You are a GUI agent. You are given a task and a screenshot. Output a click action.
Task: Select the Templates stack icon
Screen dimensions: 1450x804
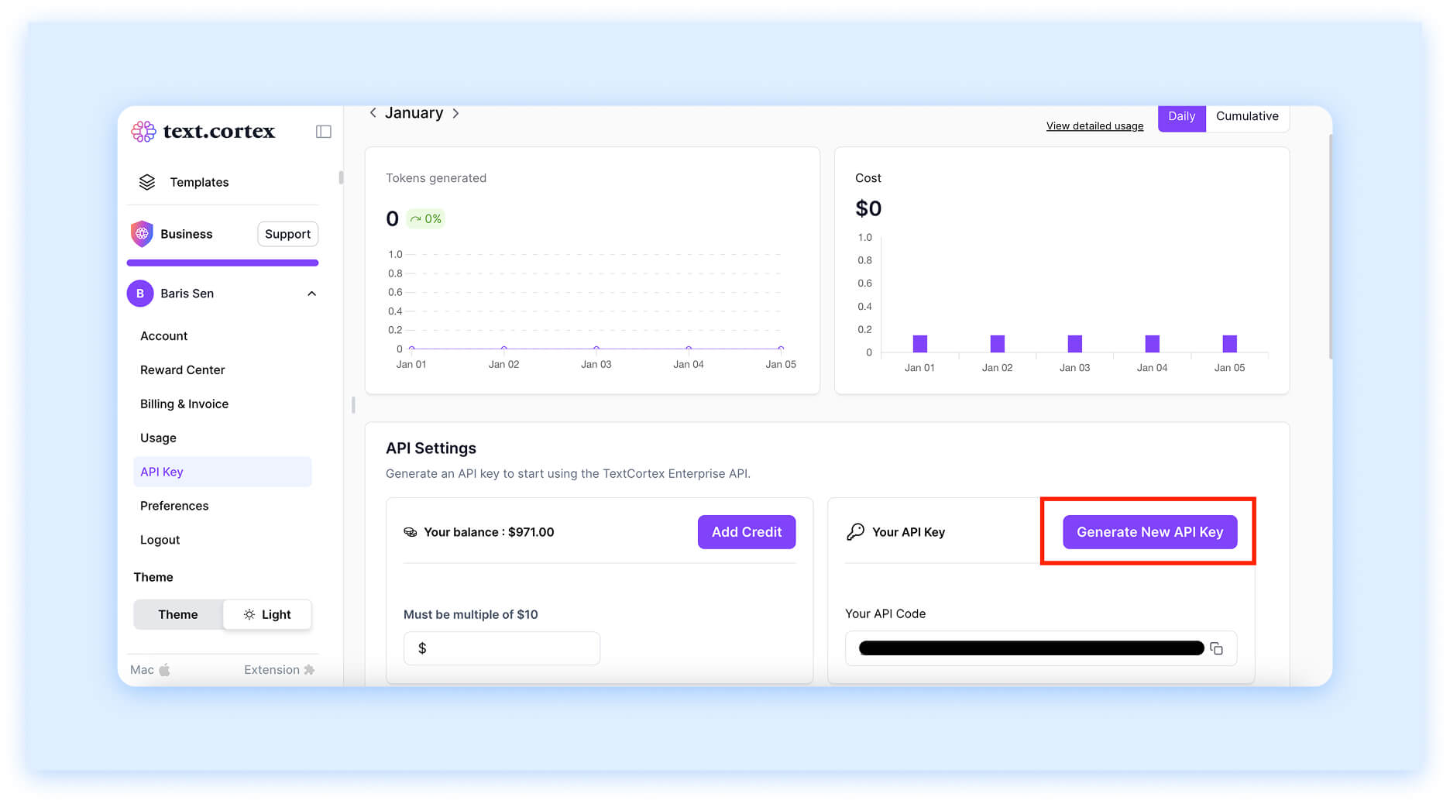(147, 182)
